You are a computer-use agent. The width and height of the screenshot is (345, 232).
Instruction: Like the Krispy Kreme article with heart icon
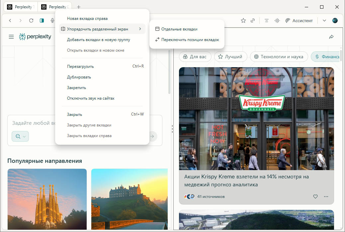[x=315, y=197]
